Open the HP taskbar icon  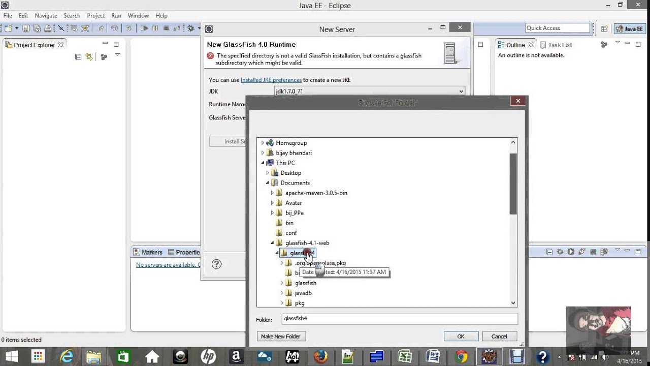click(208, 356)
